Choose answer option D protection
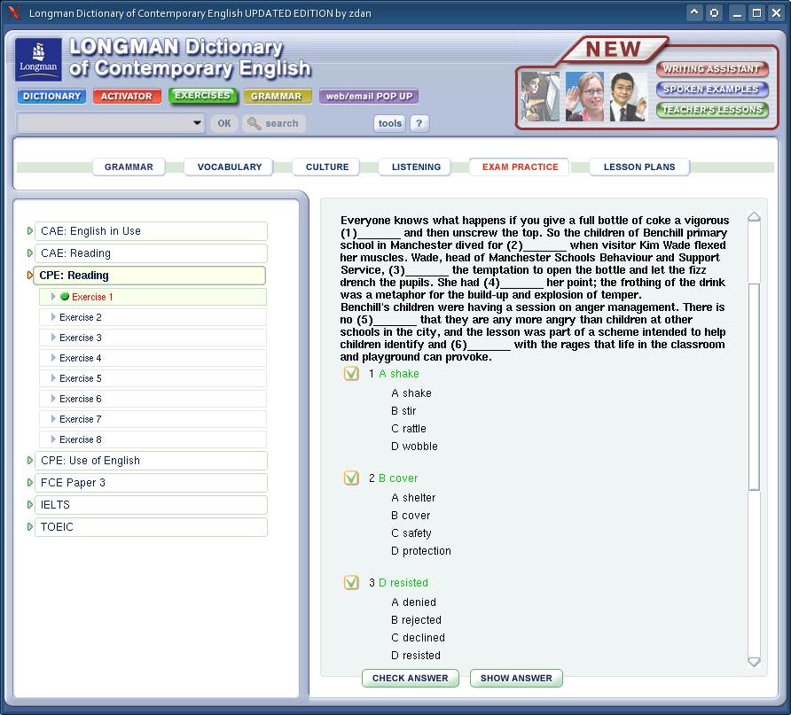791x715 pixels. [420, 551]
